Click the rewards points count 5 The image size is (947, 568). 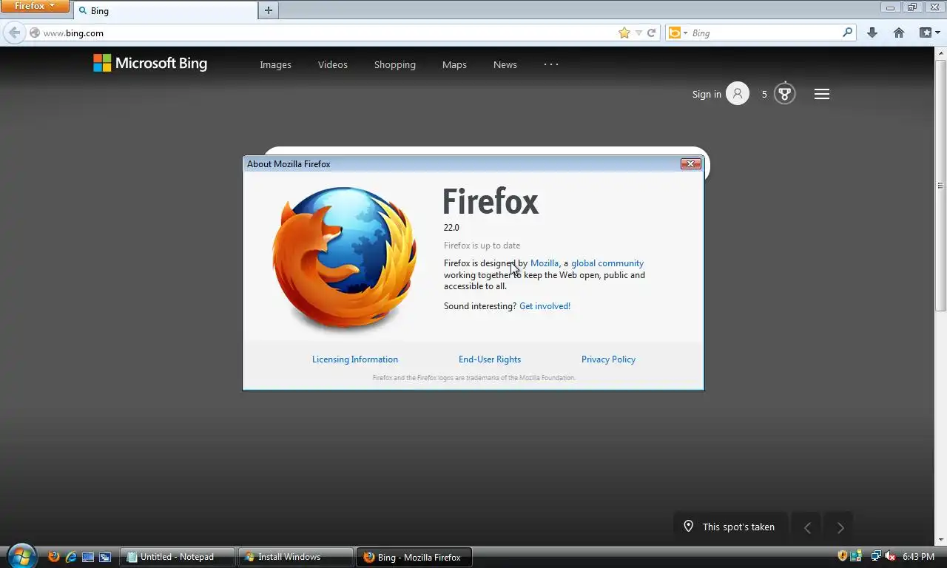764,94
